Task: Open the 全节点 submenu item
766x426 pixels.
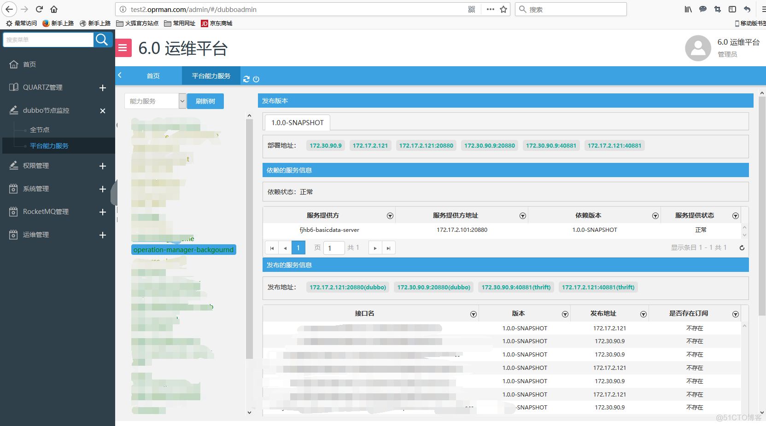Action: pos(40,130)
